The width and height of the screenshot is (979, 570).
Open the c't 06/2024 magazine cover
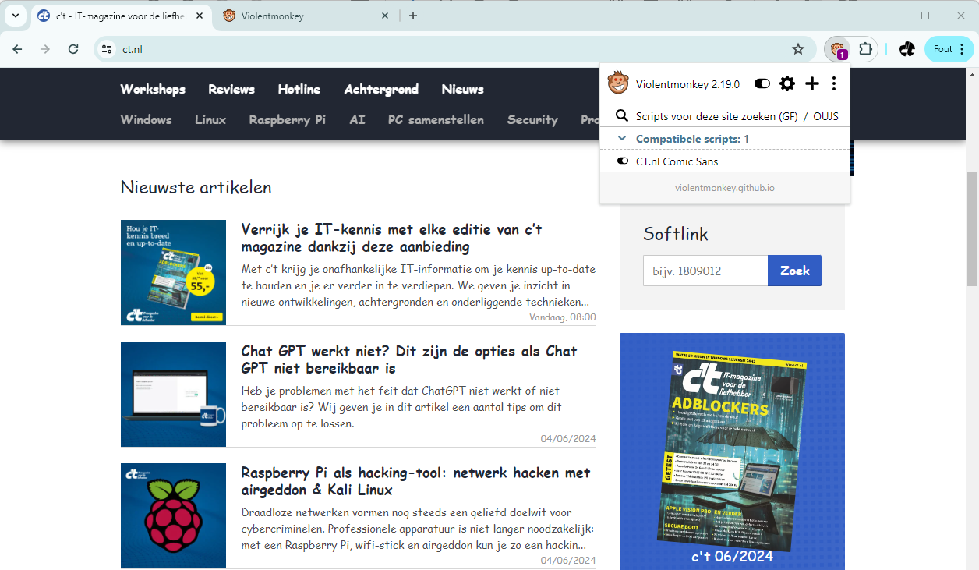(732, 452)
